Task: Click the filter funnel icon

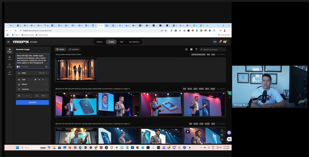Action: [196, 49]
